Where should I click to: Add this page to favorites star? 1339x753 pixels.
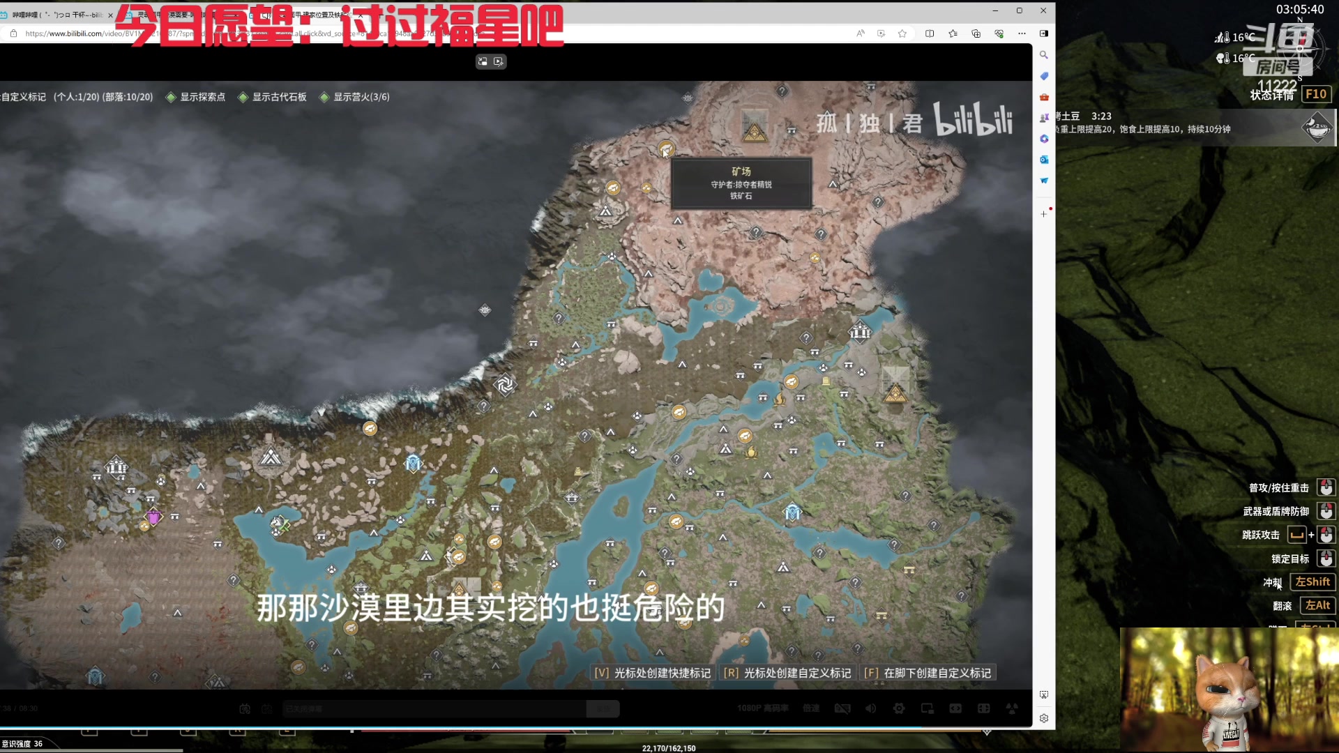[902, 33]
